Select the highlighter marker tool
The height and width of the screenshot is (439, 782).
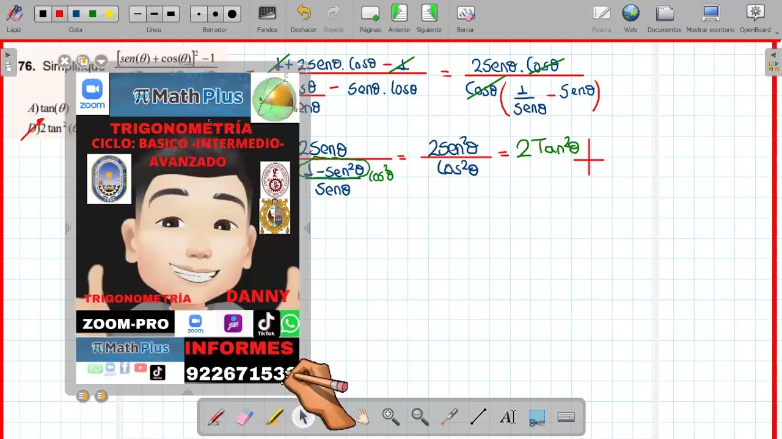(274, 417)
